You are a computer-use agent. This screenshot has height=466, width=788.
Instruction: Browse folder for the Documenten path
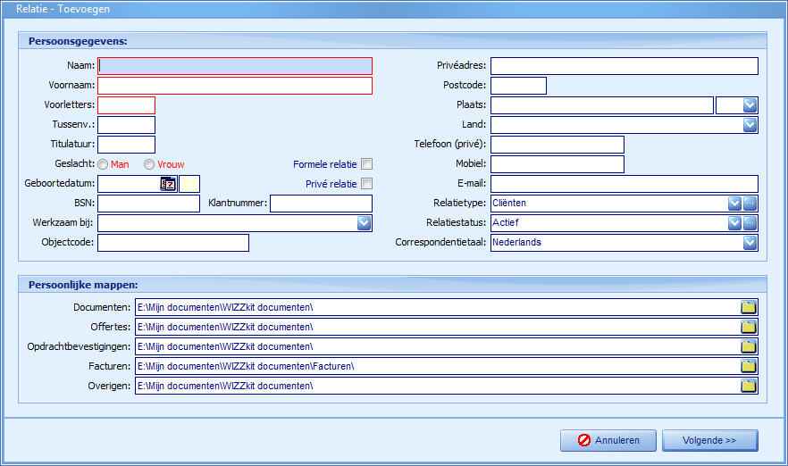[749, 308]
